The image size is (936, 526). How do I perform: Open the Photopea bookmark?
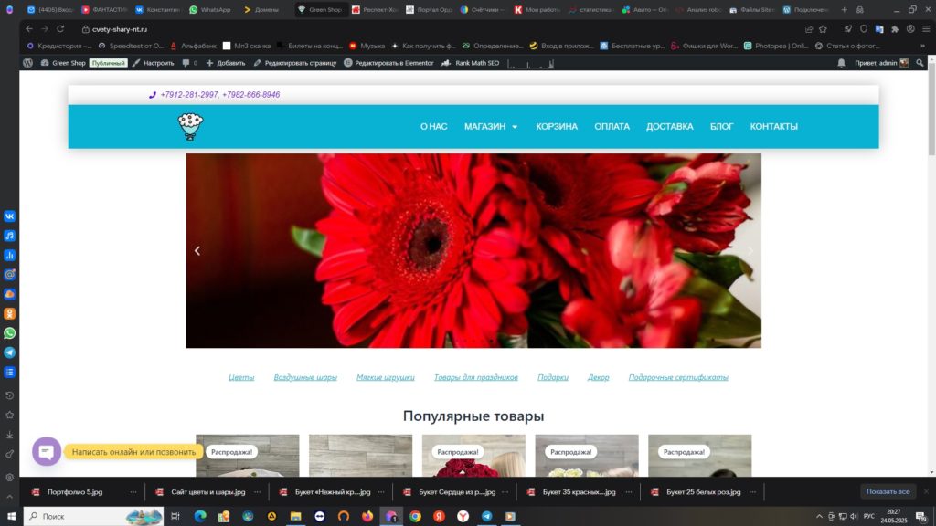click(775, 46)
